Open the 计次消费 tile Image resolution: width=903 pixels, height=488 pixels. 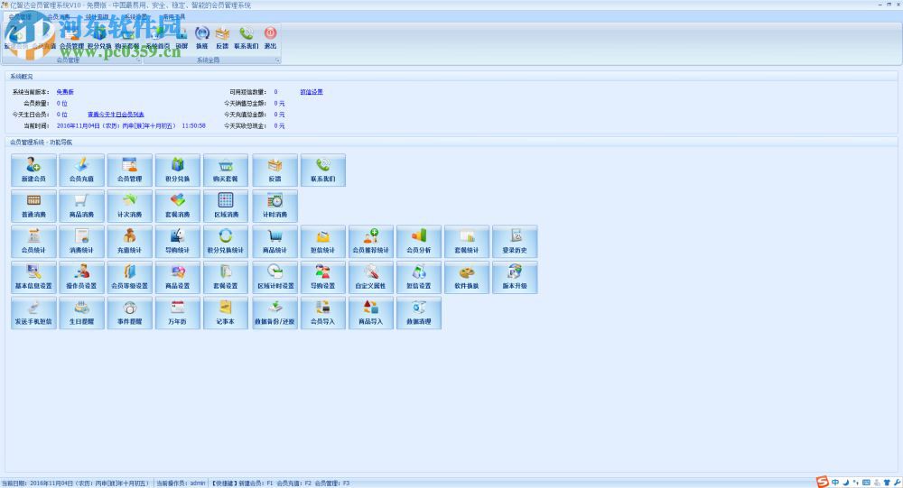[129, 206]
